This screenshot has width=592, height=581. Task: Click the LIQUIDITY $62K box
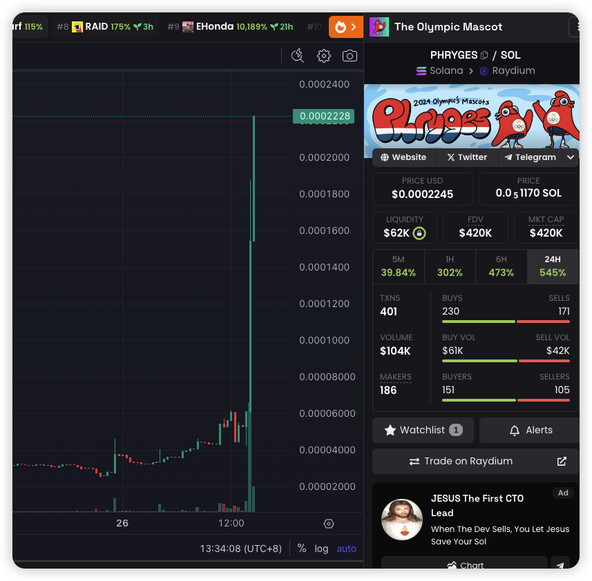[x=404, y=227]
